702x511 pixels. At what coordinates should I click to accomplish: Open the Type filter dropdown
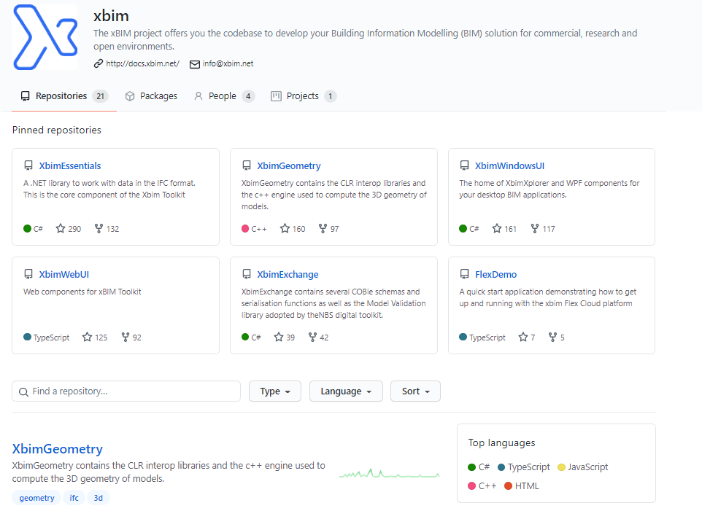pos(275,391)
